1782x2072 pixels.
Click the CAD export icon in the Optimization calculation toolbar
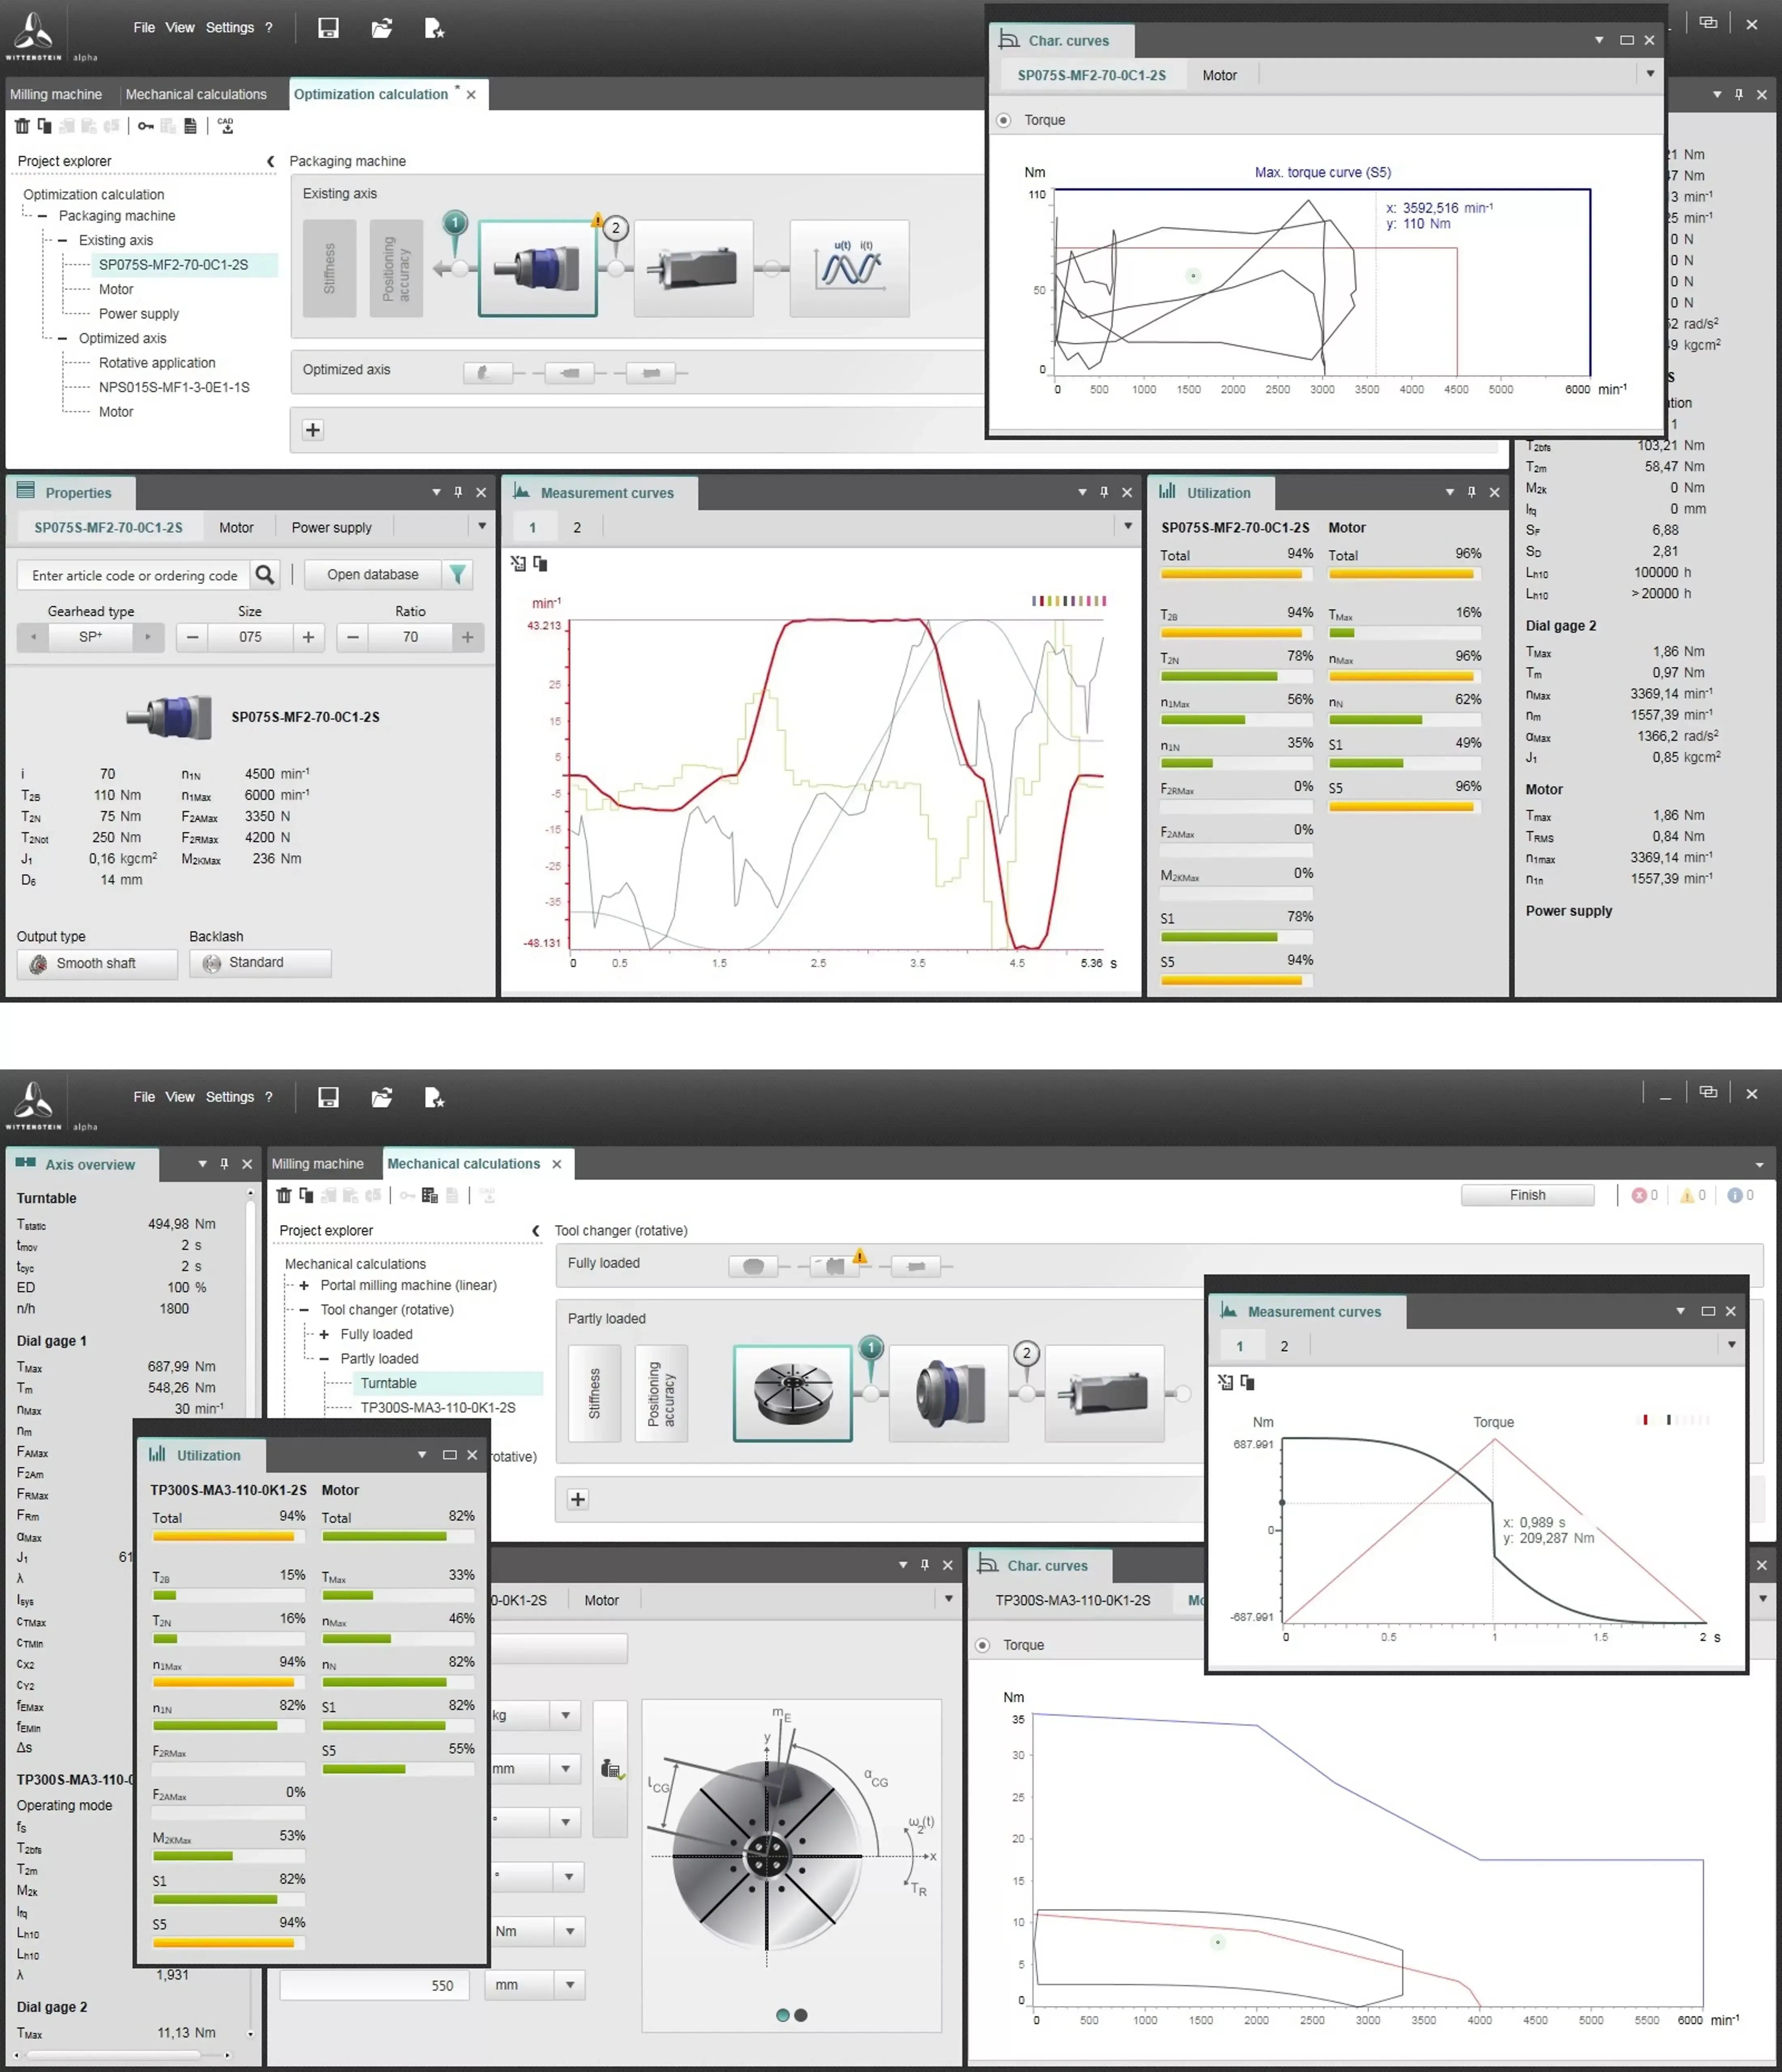226,126
